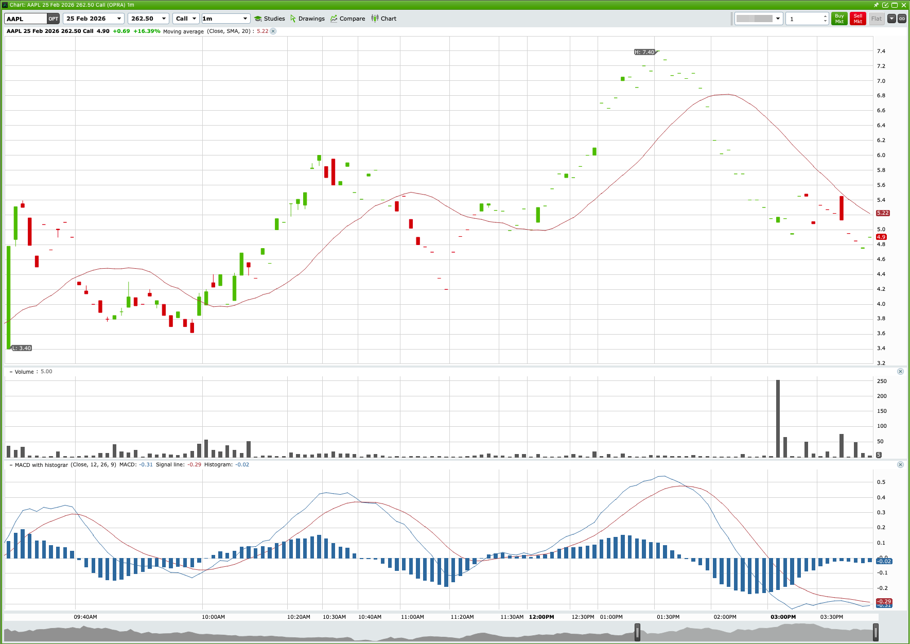Close the MACD study panel

pos(900,464)
